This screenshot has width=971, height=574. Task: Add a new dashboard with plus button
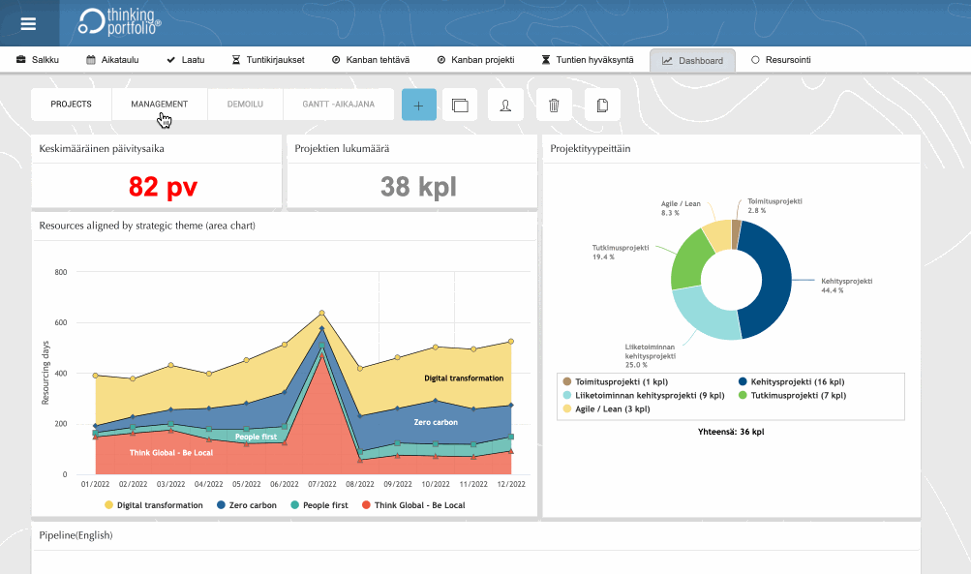point(418,106)
